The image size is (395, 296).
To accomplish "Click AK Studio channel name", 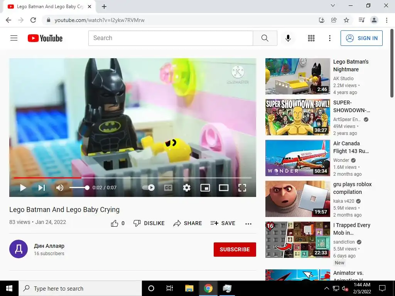I will 343,79.
